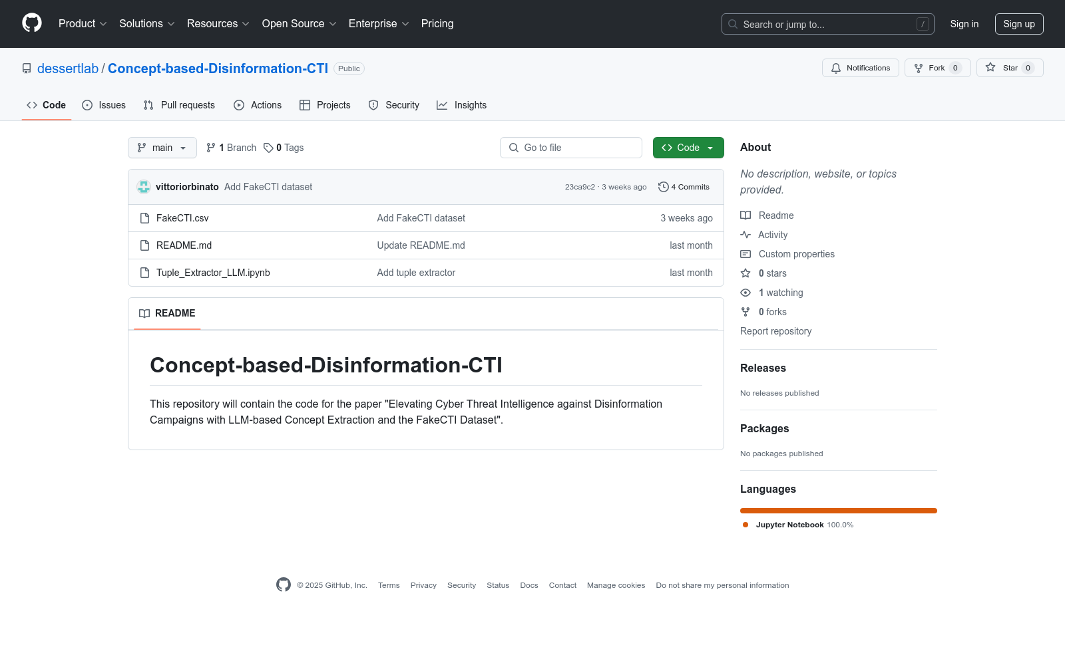Click the tag icon beside Tags
Viewport: 1065px width, 665px height.
click(x=268, y=148)
